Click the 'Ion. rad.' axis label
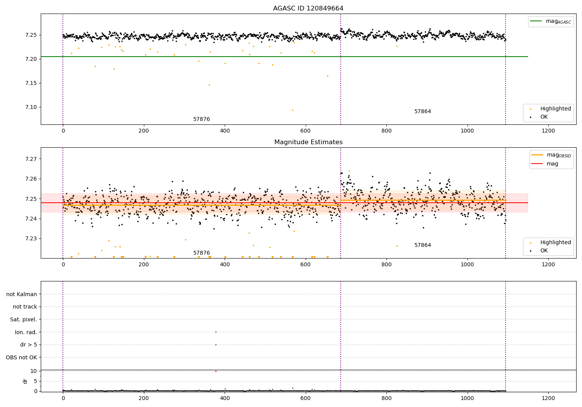The width and height of the screenshot is (582, 407). click(x=26, y=332)
